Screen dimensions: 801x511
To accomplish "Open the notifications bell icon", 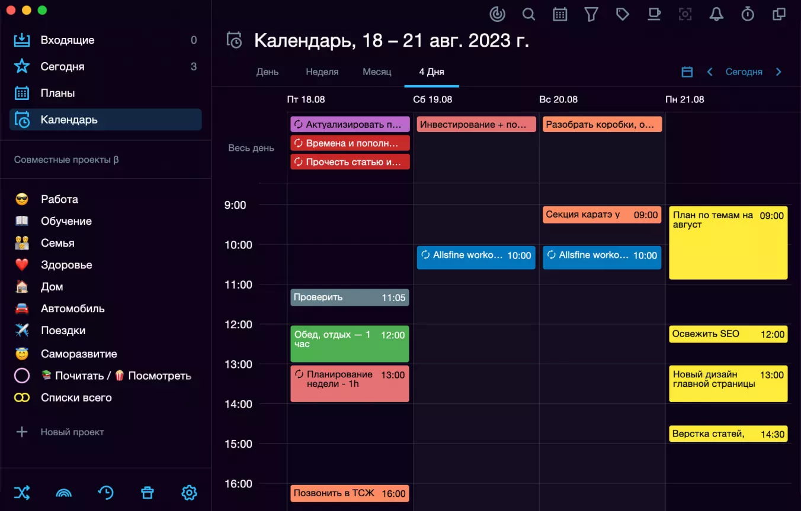I will click(717, 14).
